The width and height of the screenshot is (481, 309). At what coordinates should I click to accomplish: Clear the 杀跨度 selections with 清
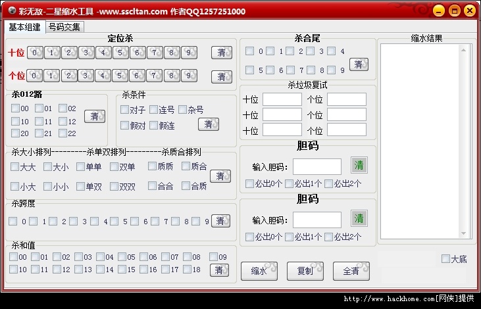pos(220,221)
